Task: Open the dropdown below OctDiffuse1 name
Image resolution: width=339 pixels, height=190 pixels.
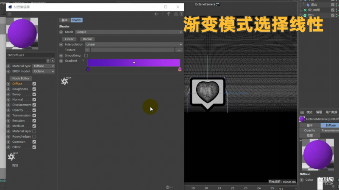Action: click(x=48, y=61)
